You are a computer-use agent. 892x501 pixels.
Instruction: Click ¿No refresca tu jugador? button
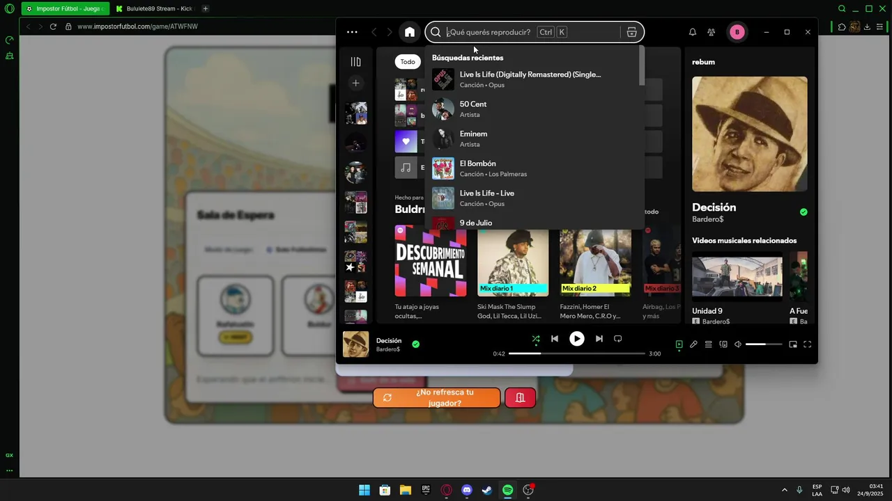(x=437, y=397)
